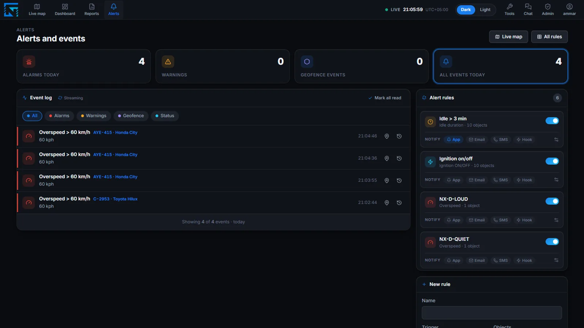Turn off the NX-D-QUIET rule
Screen dimensions: 584x328
click(552, 242)
